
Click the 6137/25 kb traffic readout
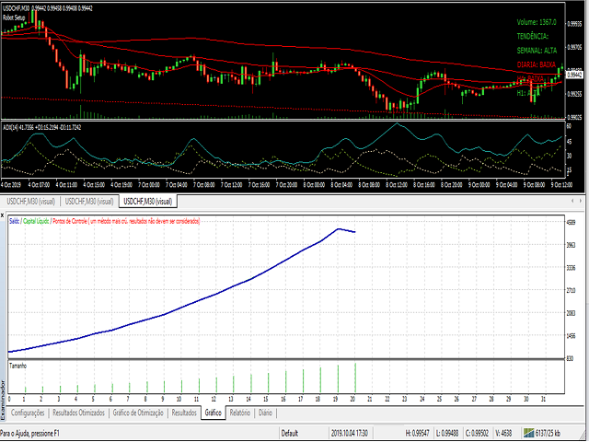point(549,434)
